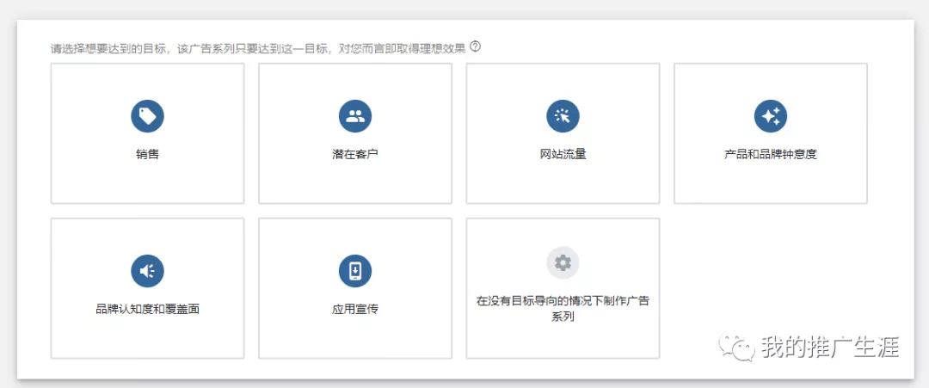
Task: Select the 销售 label text
Action: tap(147, 155)
